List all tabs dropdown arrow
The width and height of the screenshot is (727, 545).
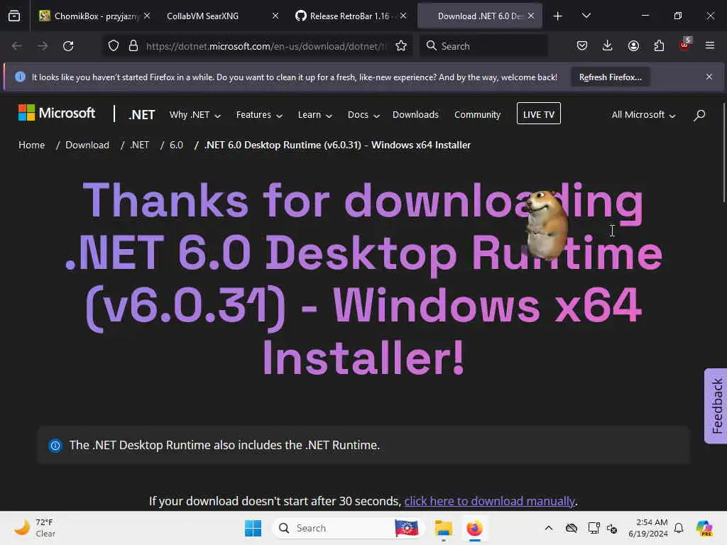click(586, 16)
